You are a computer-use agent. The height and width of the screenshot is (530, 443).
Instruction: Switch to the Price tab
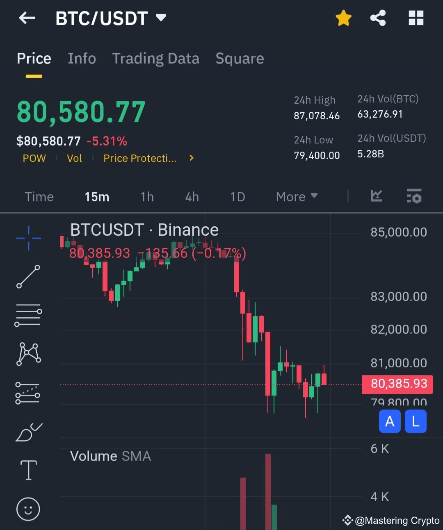click(34, 59)
